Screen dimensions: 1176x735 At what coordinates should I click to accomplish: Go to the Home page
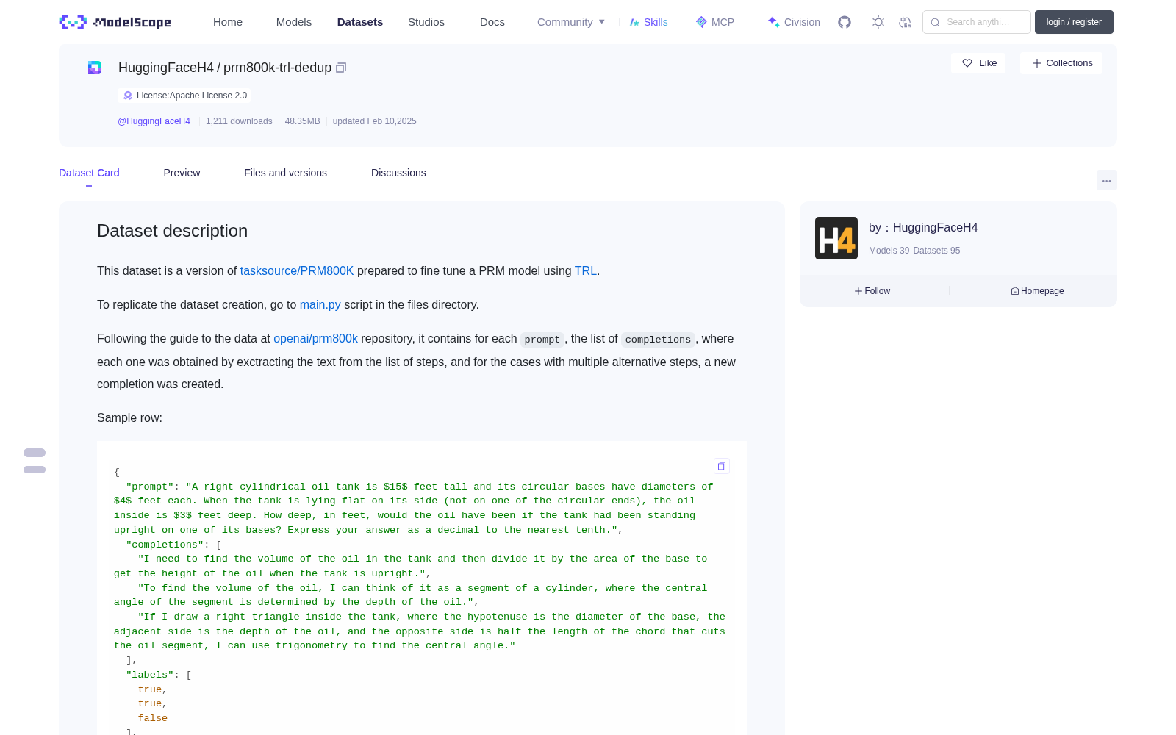click(x=228, y=22)
